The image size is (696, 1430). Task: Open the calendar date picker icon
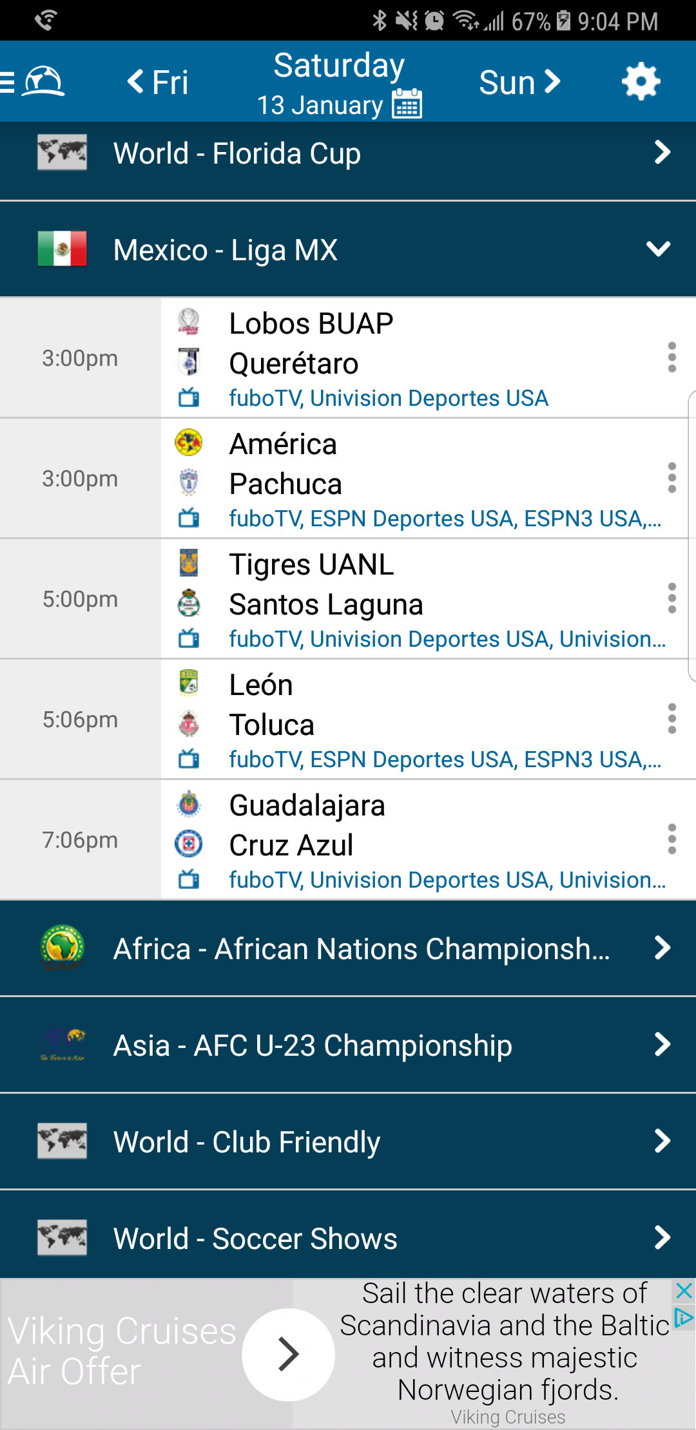pos(407,104)
